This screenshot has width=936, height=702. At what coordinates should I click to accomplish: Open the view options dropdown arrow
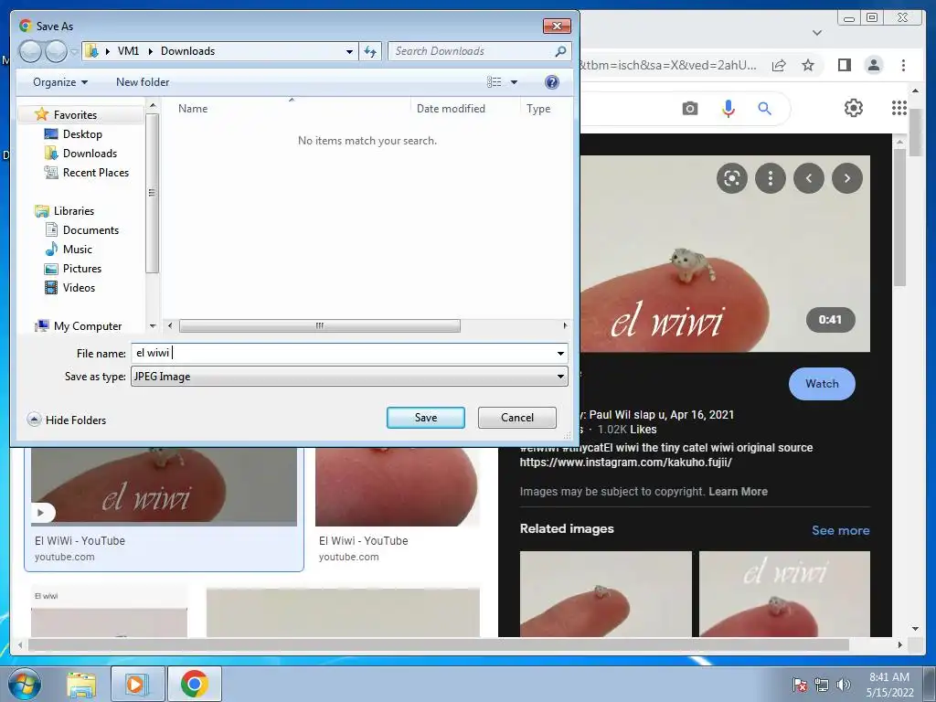(514, 82)
